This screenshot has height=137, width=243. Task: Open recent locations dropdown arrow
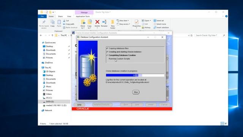(49, 35)
